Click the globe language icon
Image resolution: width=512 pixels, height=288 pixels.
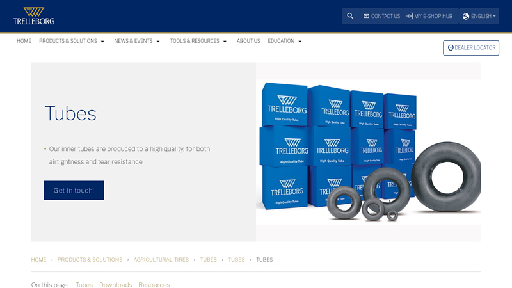point(466,16)
